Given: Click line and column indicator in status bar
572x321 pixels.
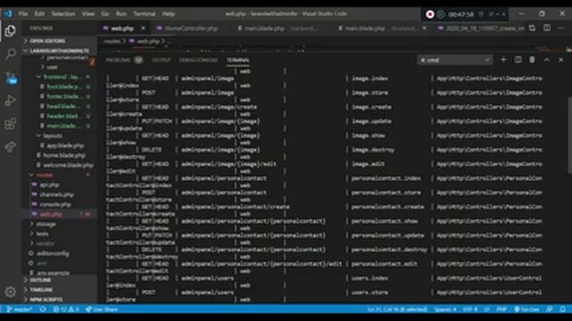Looking at the screenshot, I should [x=397, y=309].
